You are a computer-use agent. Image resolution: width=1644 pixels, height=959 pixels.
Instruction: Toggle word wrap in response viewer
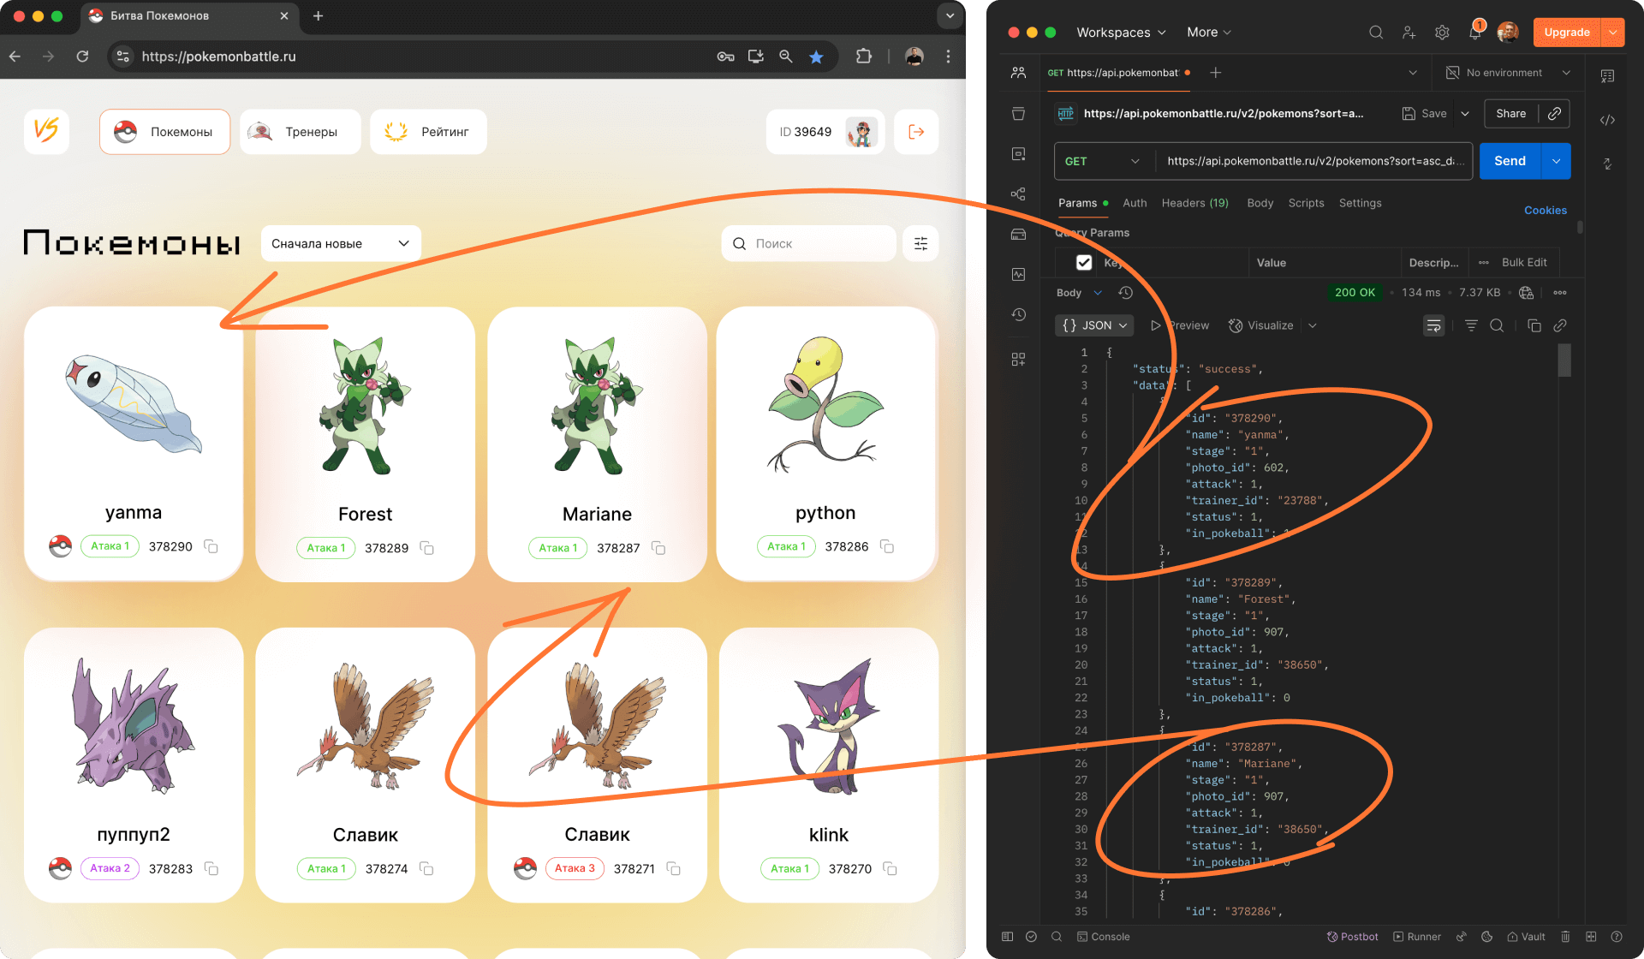1433,325
